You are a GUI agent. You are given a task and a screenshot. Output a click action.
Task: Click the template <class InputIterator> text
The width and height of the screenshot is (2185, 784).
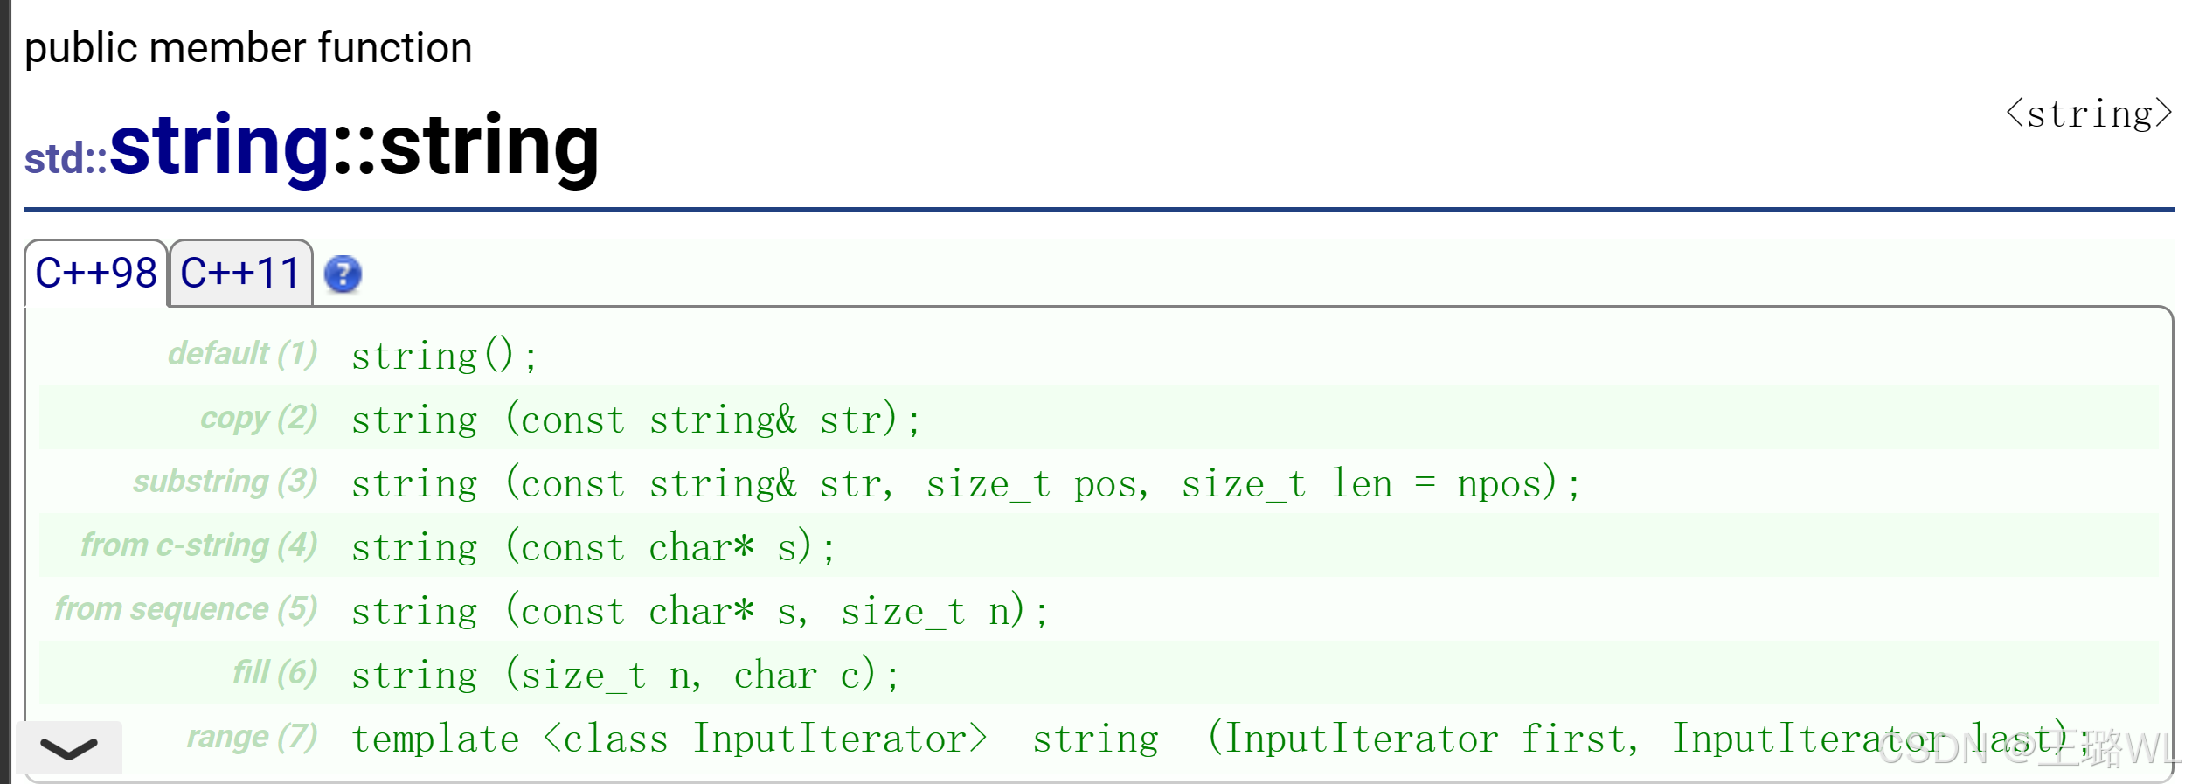point(669,739)
